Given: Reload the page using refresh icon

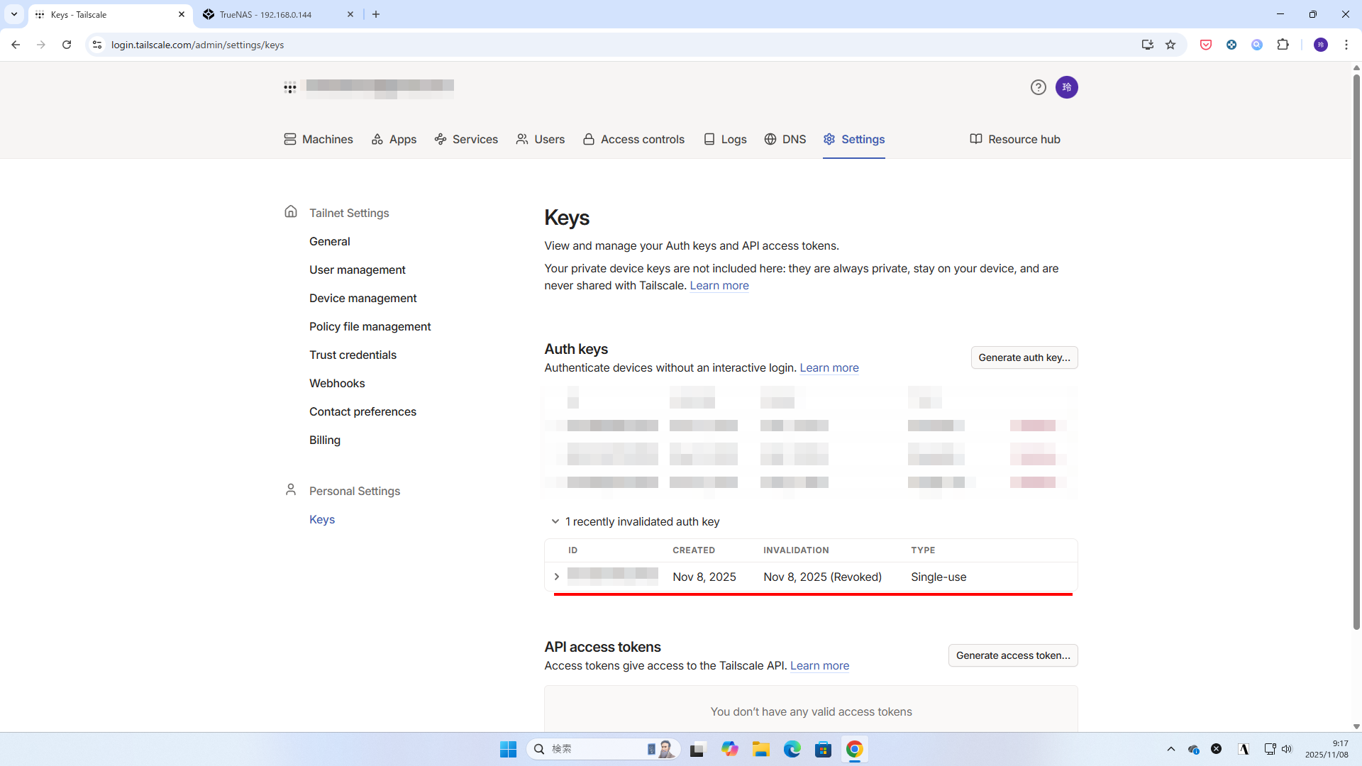Looking at the screenshot, I should pos(67,45).
